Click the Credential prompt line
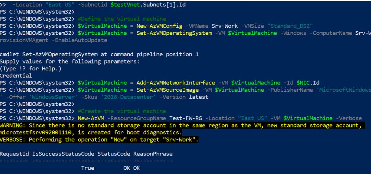371x174 pixels. point(16,76)
